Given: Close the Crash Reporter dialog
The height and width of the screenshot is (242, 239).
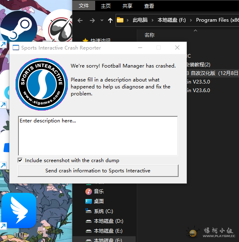Looking at the screenshot, I should tap(177, 47).
